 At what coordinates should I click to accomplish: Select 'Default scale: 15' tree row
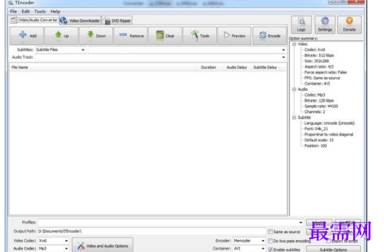pos(319,140)
